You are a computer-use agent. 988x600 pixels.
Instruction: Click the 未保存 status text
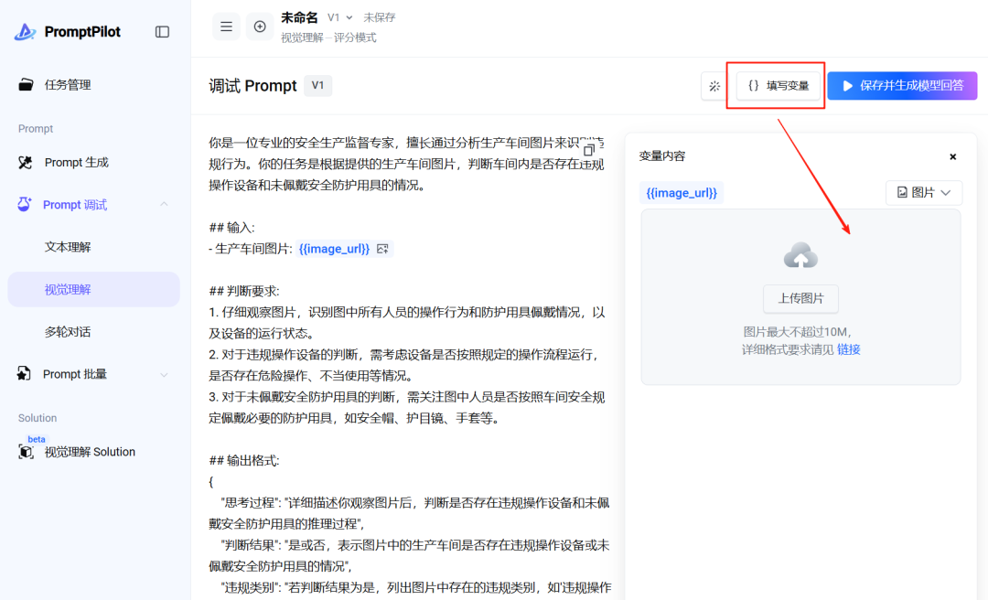pyautogui.click(x=380, y=17)
